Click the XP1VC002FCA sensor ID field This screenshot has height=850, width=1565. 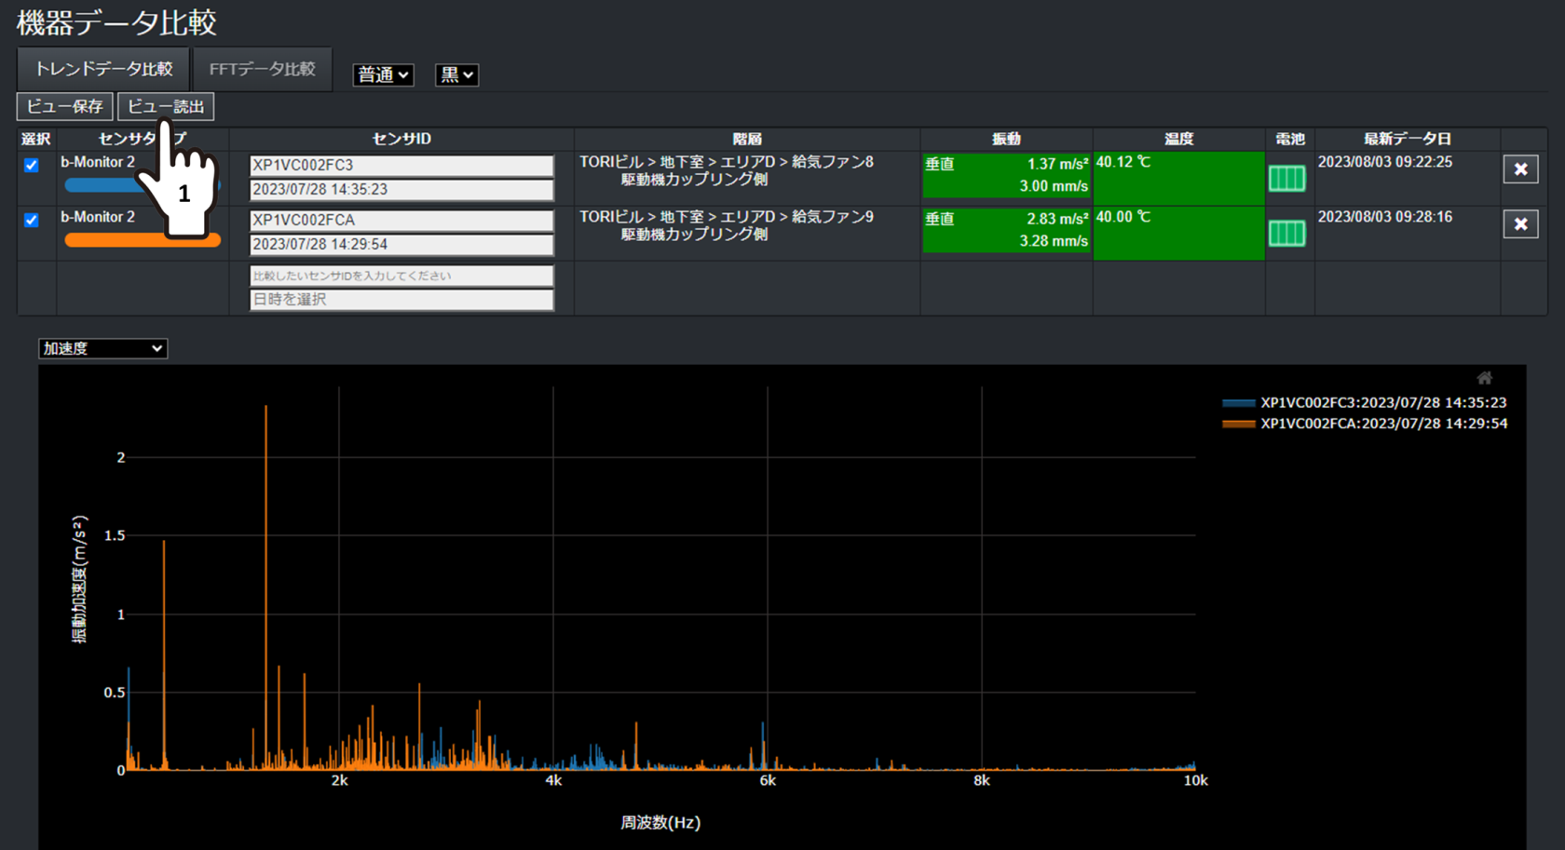point(401,221)
